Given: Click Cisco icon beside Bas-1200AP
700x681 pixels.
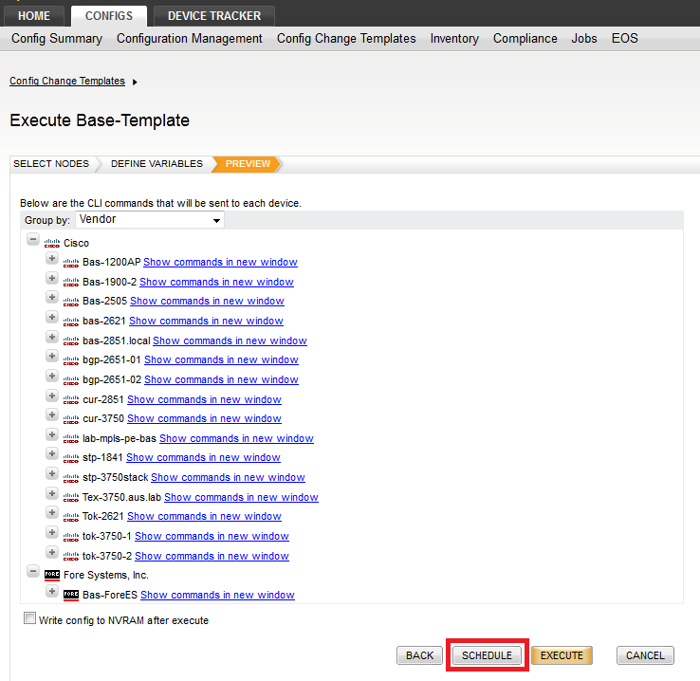Looking at the screenshot, I should coord(70,263).
